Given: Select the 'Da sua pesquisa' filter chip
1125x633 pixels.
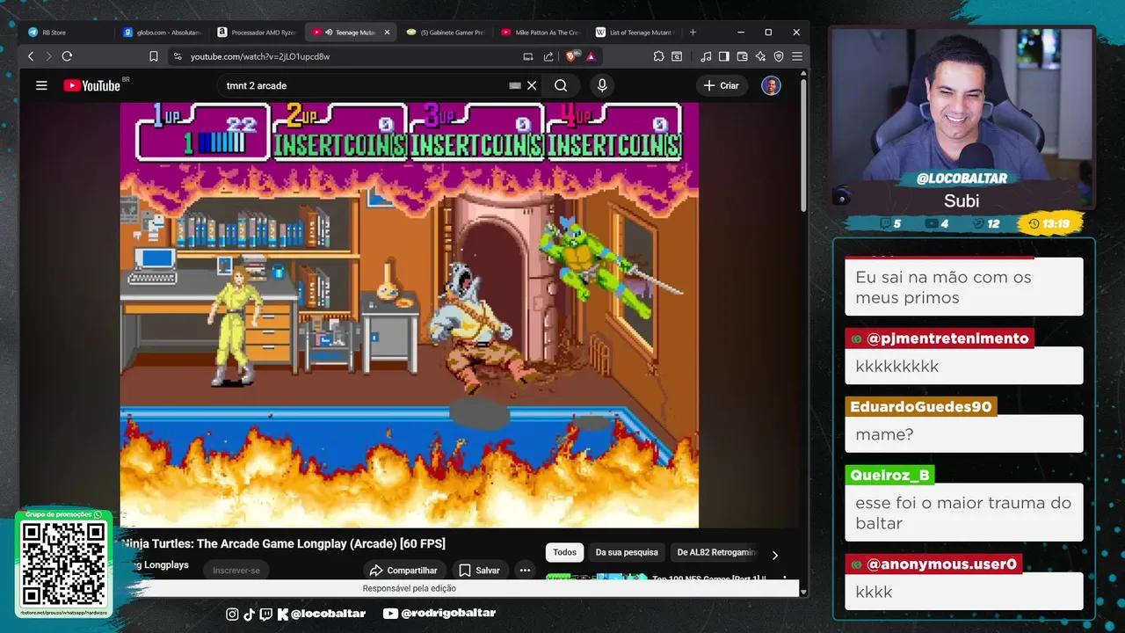Looking at the screenshot, I should point(627,552).
